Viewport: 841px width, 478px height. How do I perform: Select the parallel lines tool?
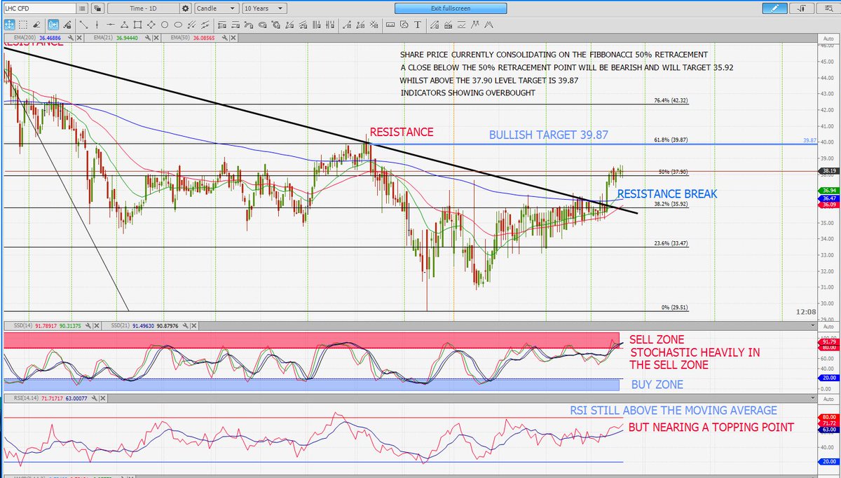tap(191, 25)
